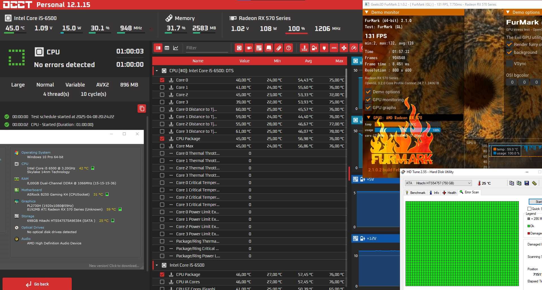Screen dimensions: 542x290
Task: Open Speccy Storage section link
Action: (28, 216)
